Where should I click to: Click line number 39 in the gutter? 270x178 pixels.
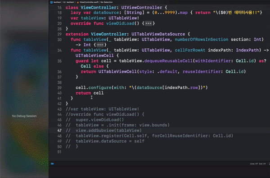[x=59, y=88]
